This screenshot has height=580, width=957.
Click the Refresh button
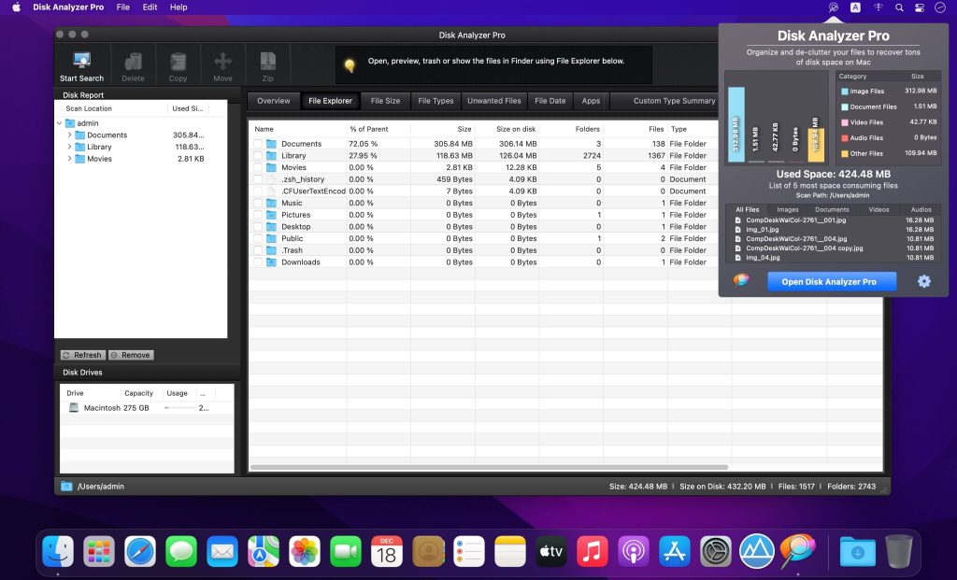[82, 354]
